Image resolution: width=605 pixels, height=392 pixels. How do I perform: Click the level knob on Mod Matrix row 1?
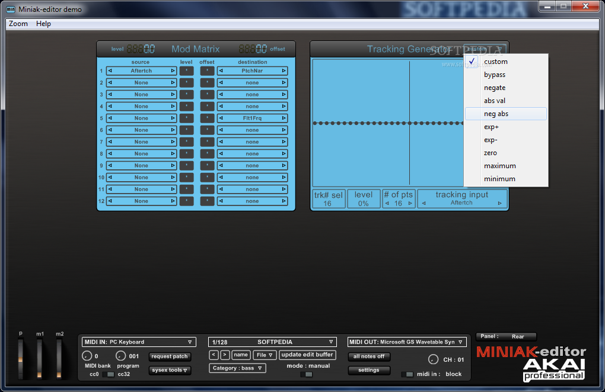(x=186, y=71)
